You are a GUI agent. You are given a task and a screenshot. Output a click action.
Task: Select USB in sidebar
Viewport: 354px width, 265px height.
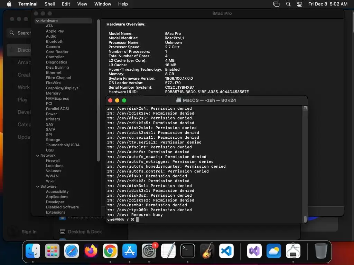point(50,150)
